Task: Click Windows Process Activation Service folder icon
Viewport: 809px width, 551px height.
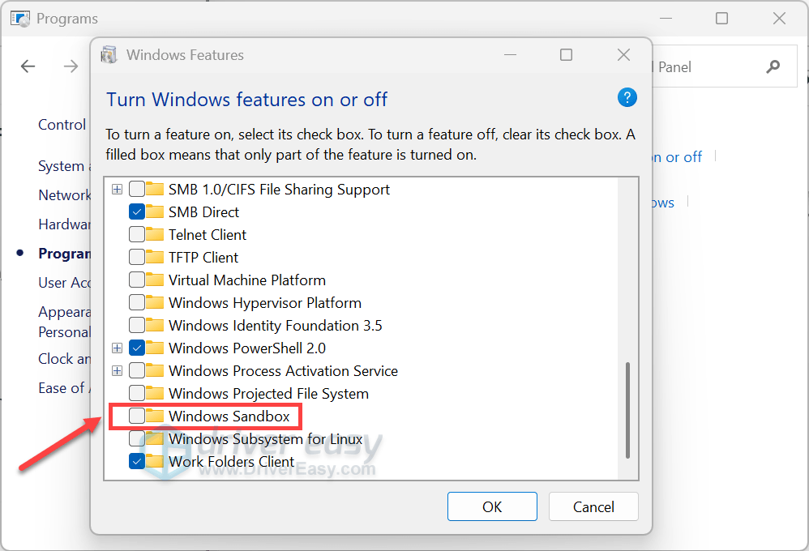Action: pos(154,370)
